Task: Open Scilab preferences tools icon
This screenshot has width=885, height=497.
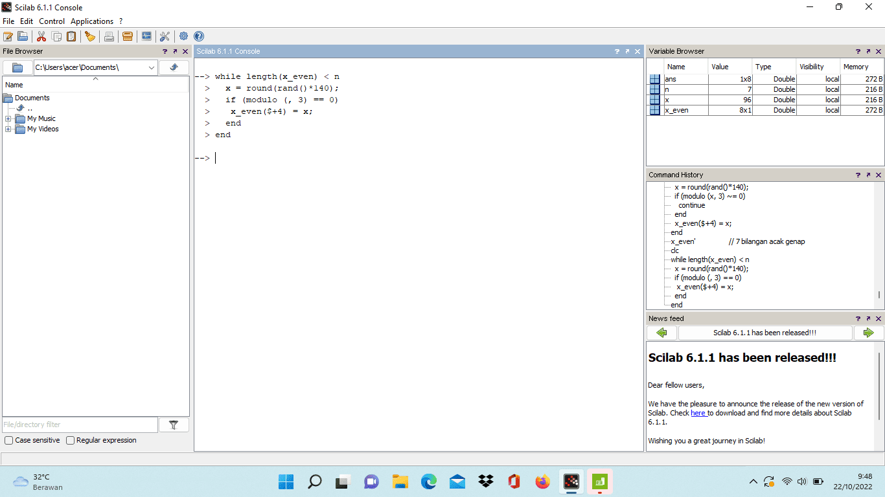Action: [165, 36]
